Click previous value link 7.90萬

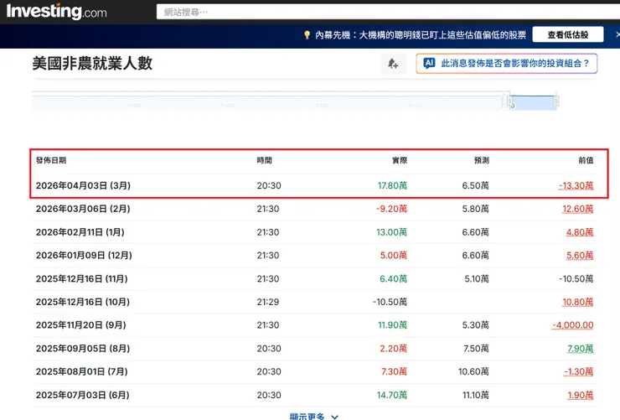tap(581, 349)
